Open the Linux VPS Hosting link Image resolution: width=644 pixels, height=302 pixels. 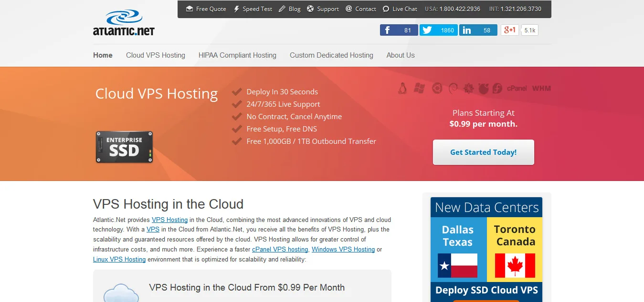click(x=119, y=259)
